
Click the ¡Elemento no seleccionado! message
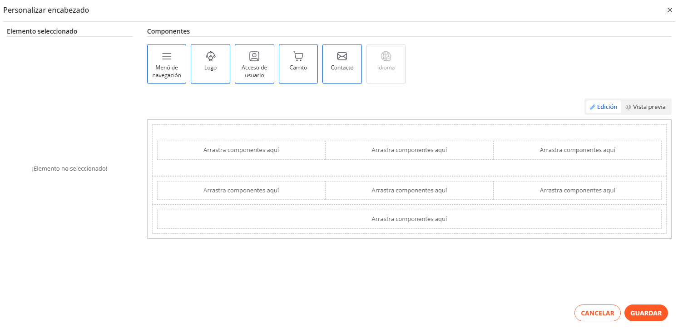(x=69, y=169)
